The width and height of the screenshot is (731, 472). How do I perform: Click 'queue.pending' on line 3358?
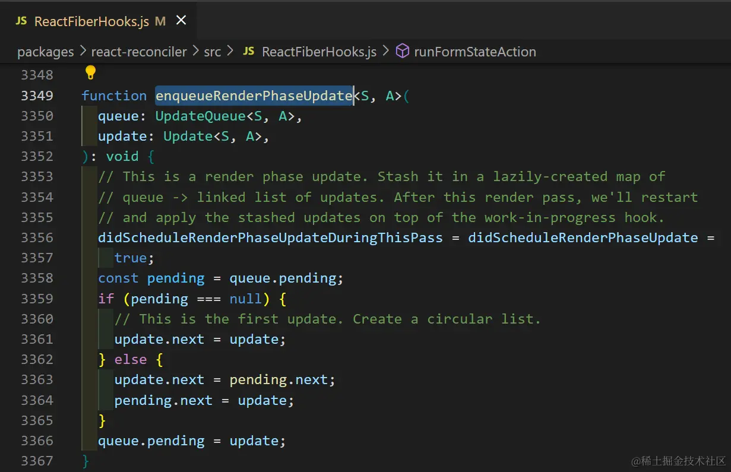[283, 278]
